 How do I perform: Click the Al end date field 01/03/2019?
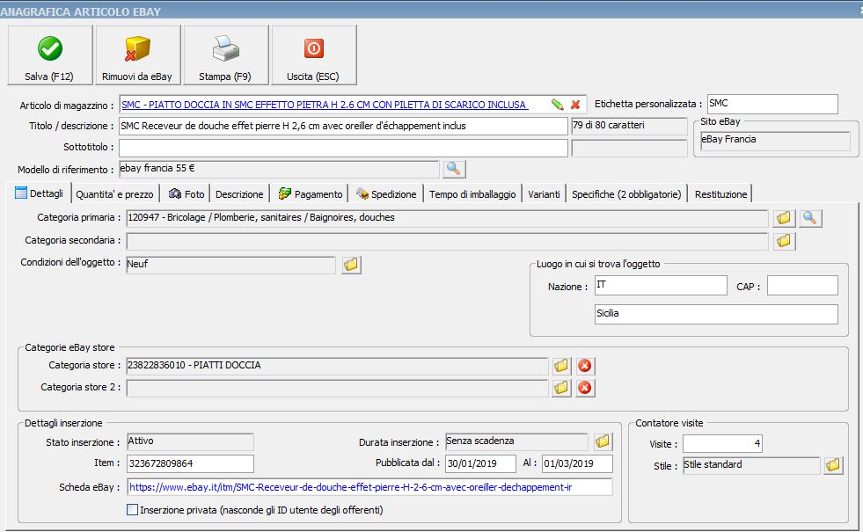pos(577,463)
